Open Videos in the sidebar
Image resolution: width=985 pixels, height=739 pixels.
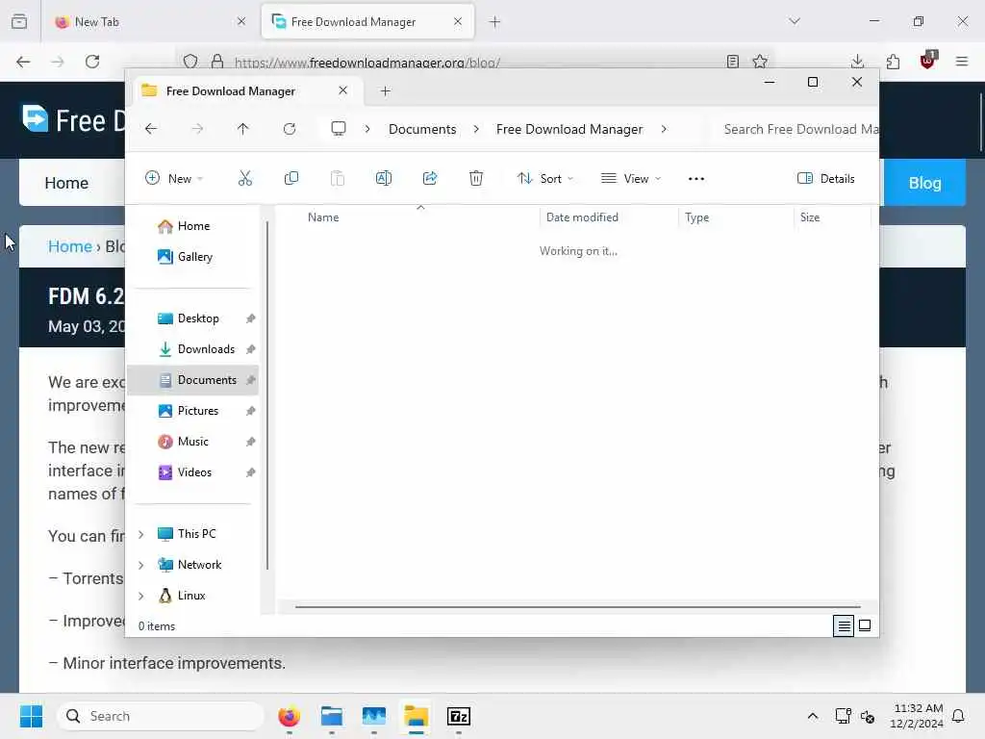coord(194,472)
